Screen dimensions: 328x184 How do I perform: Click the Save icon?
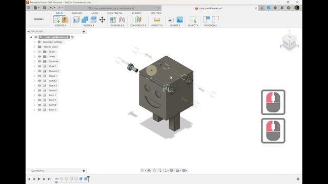(x=45, y=8)
